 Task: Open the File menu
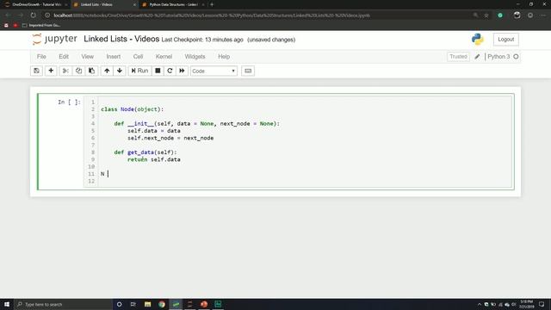coord(41,57)
